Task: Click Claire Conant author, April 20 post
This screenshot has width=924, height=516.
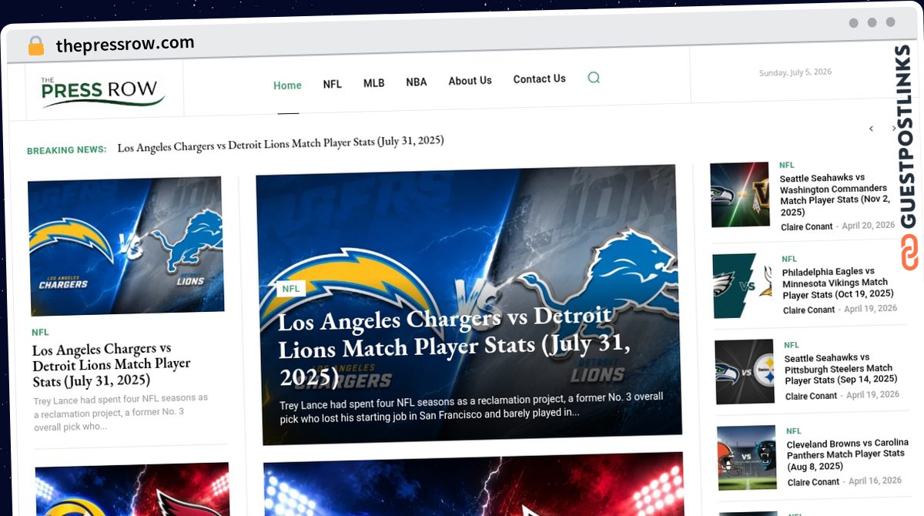Action: pos(808,227)
